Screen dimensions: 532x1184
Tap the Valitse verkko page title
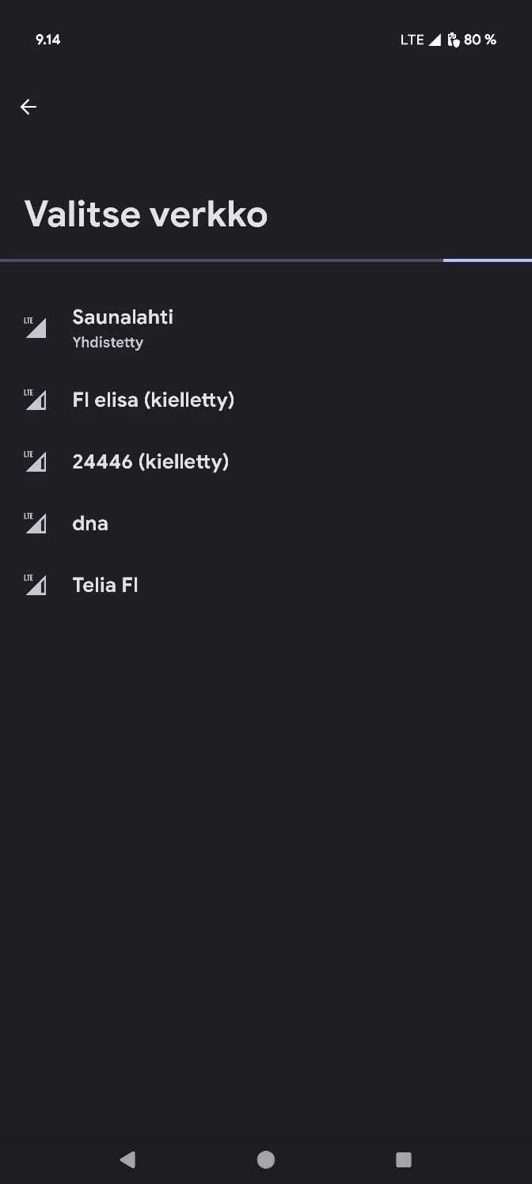[146, 214]
